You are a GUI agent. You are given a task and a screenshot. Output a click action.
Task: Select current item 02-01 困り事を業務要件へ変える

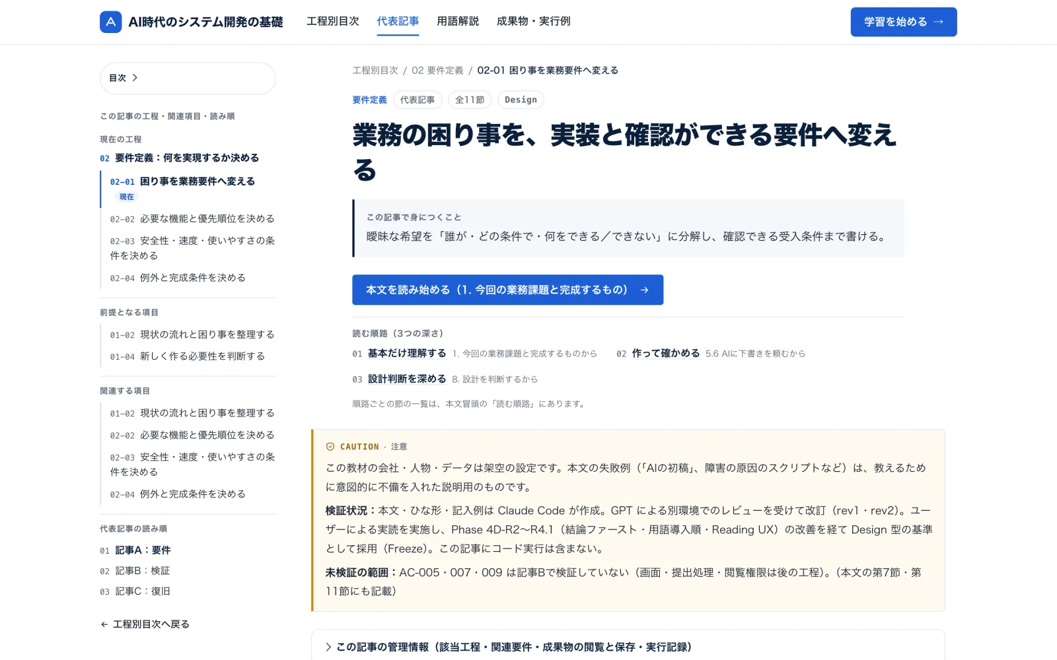pos(182,181)
